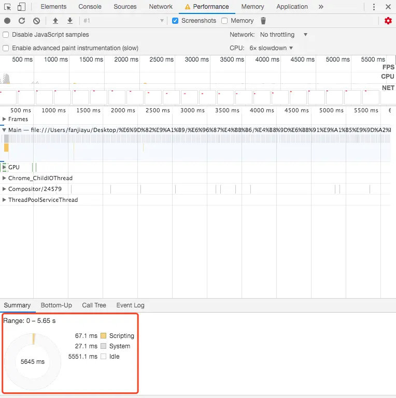This screenshot has height=398, width=396.
Task: Open the Network tab
Action: click(161, 7)
